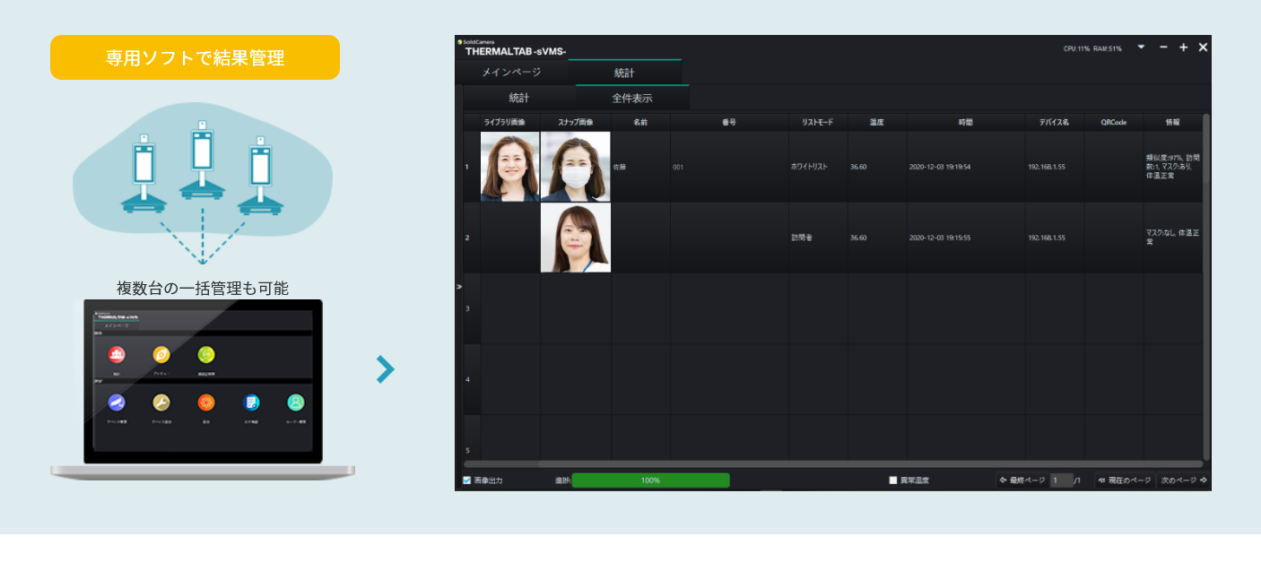This screenshot has width=1261, height=562.
Task: Click the purple camera device management icon
Action: click(117, 402)
